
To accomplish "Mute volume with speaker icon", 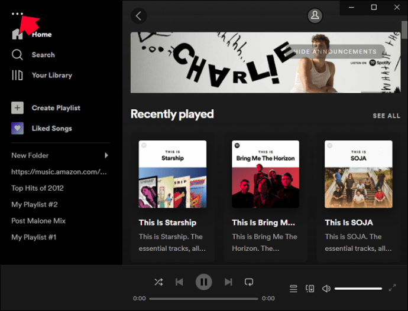I will [326, 289].
